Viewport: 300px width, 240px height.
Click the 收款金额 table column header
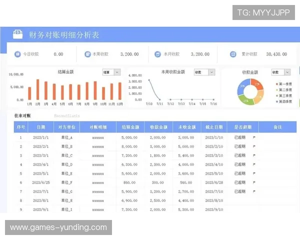[x=158, y=127]
